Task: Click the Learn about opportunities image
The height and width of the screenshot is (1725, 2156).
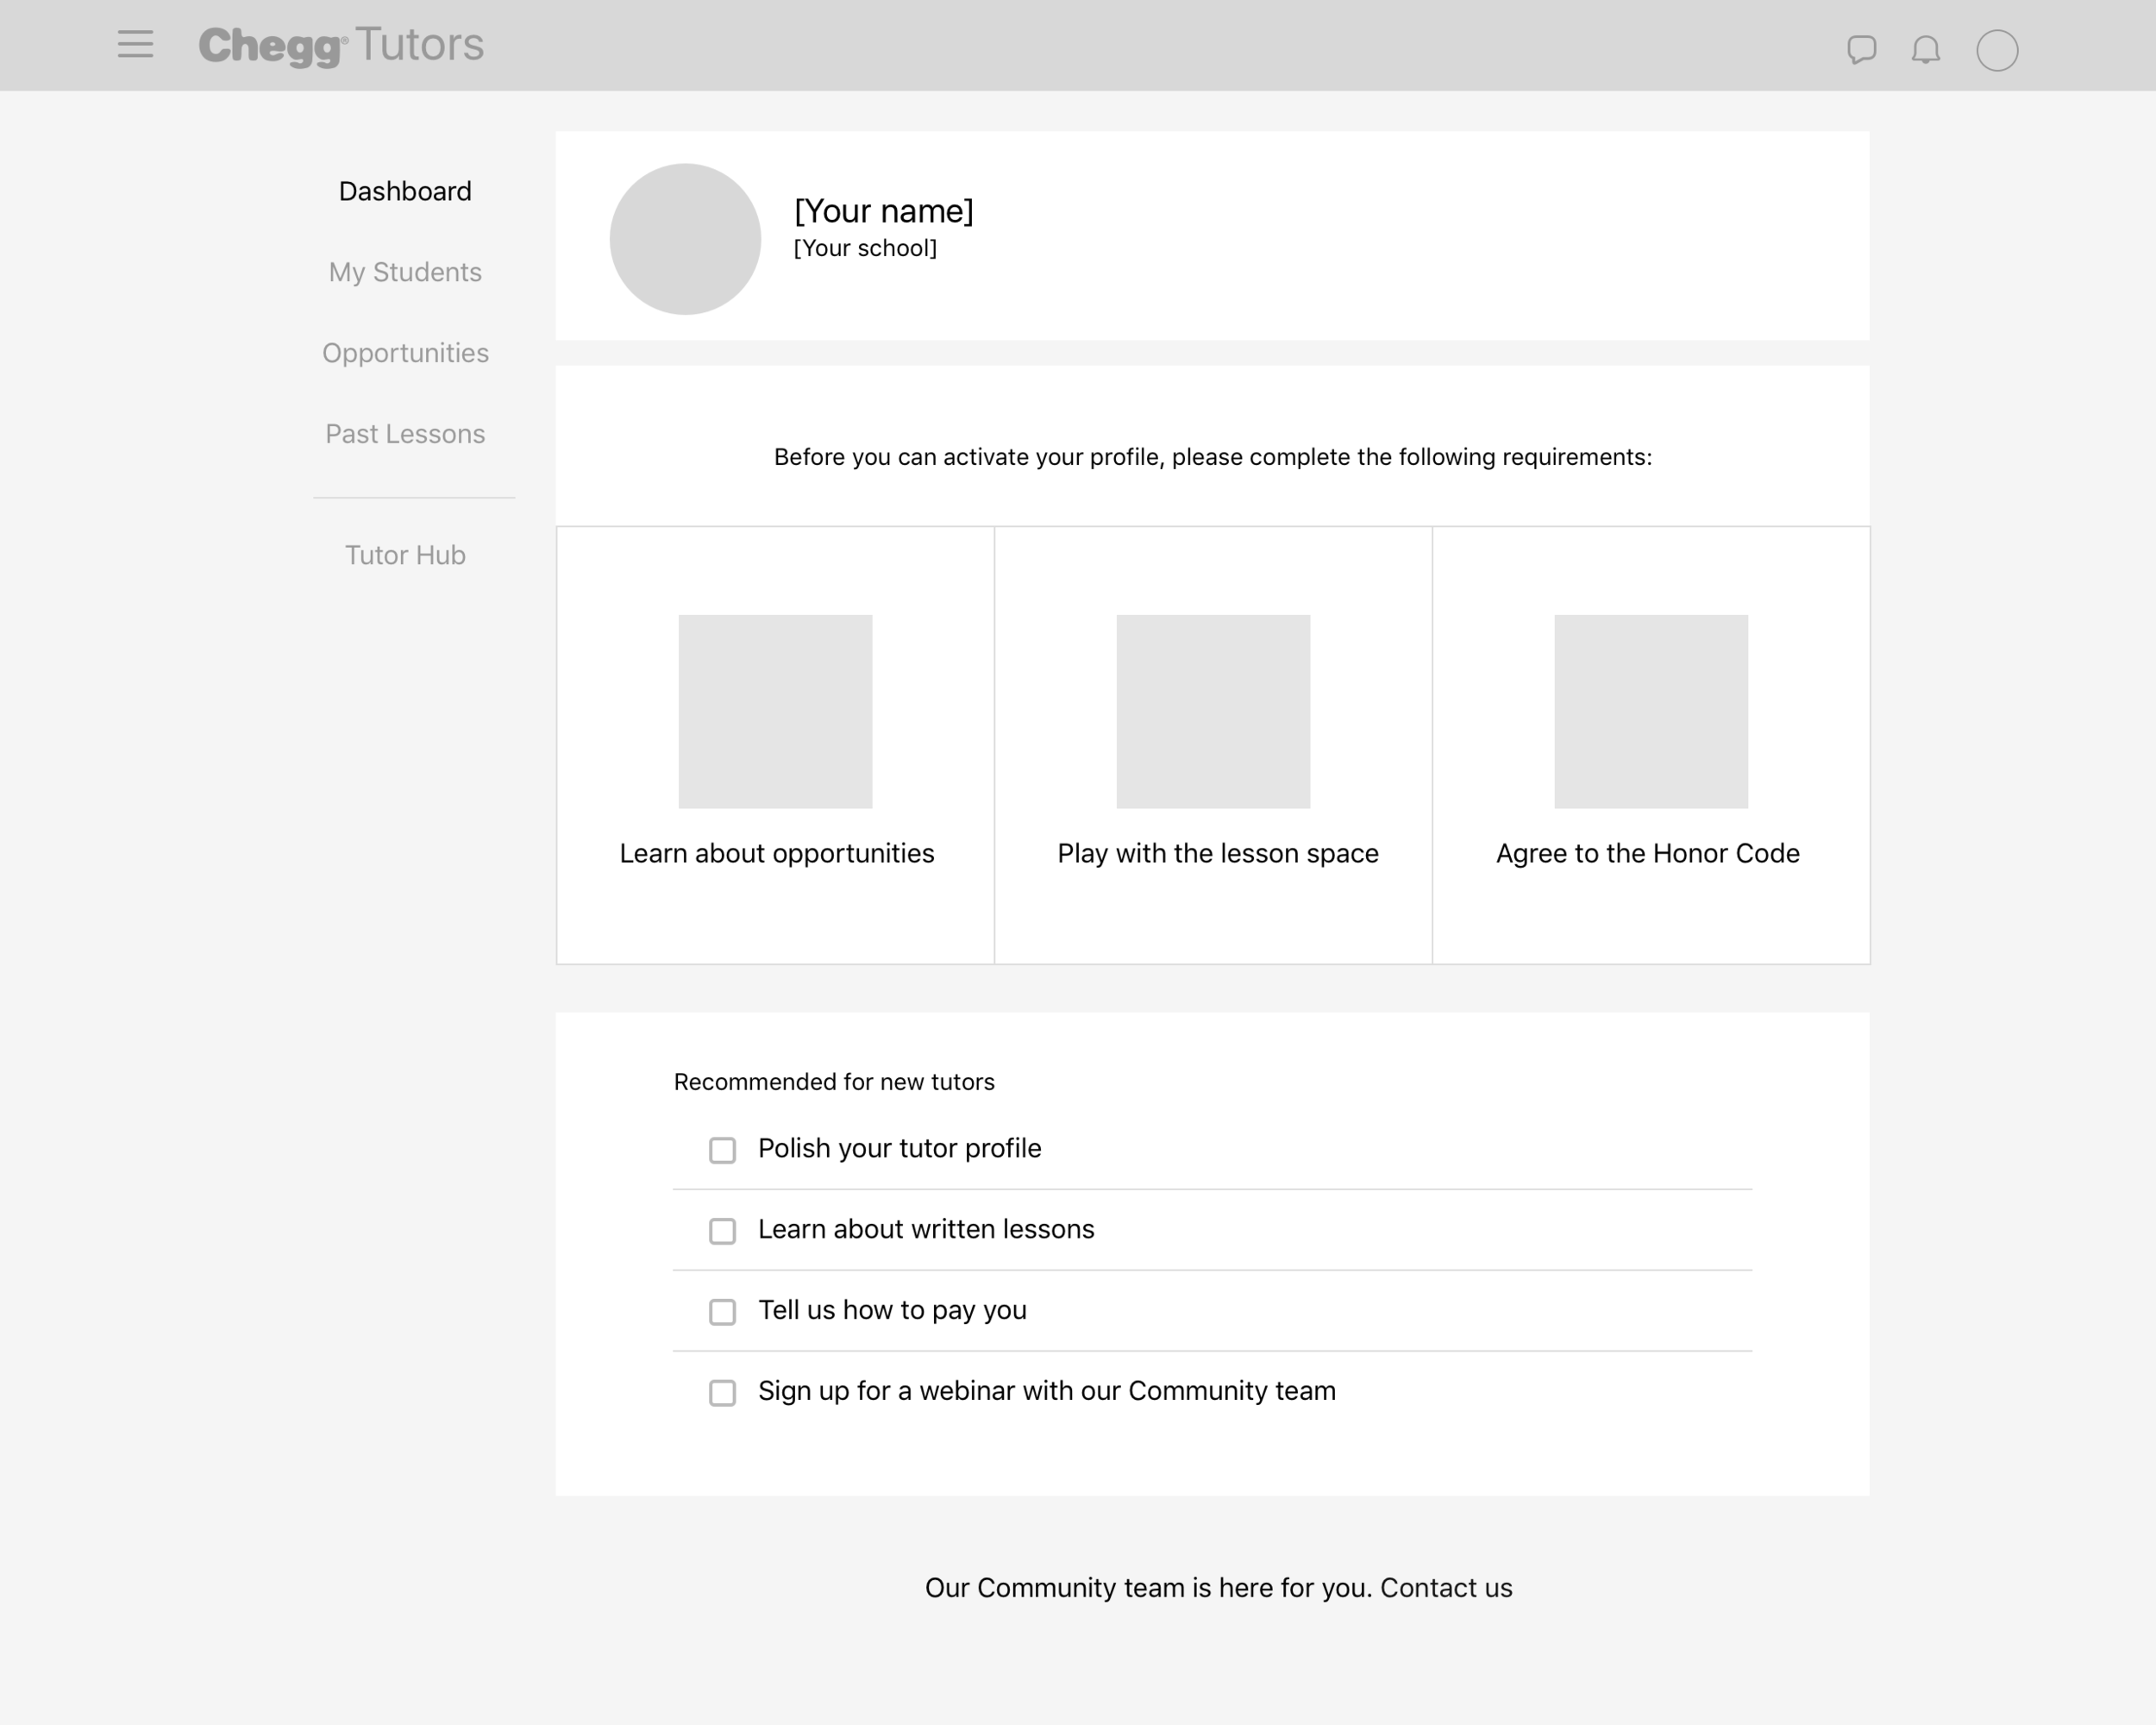Action: (775, 711)
